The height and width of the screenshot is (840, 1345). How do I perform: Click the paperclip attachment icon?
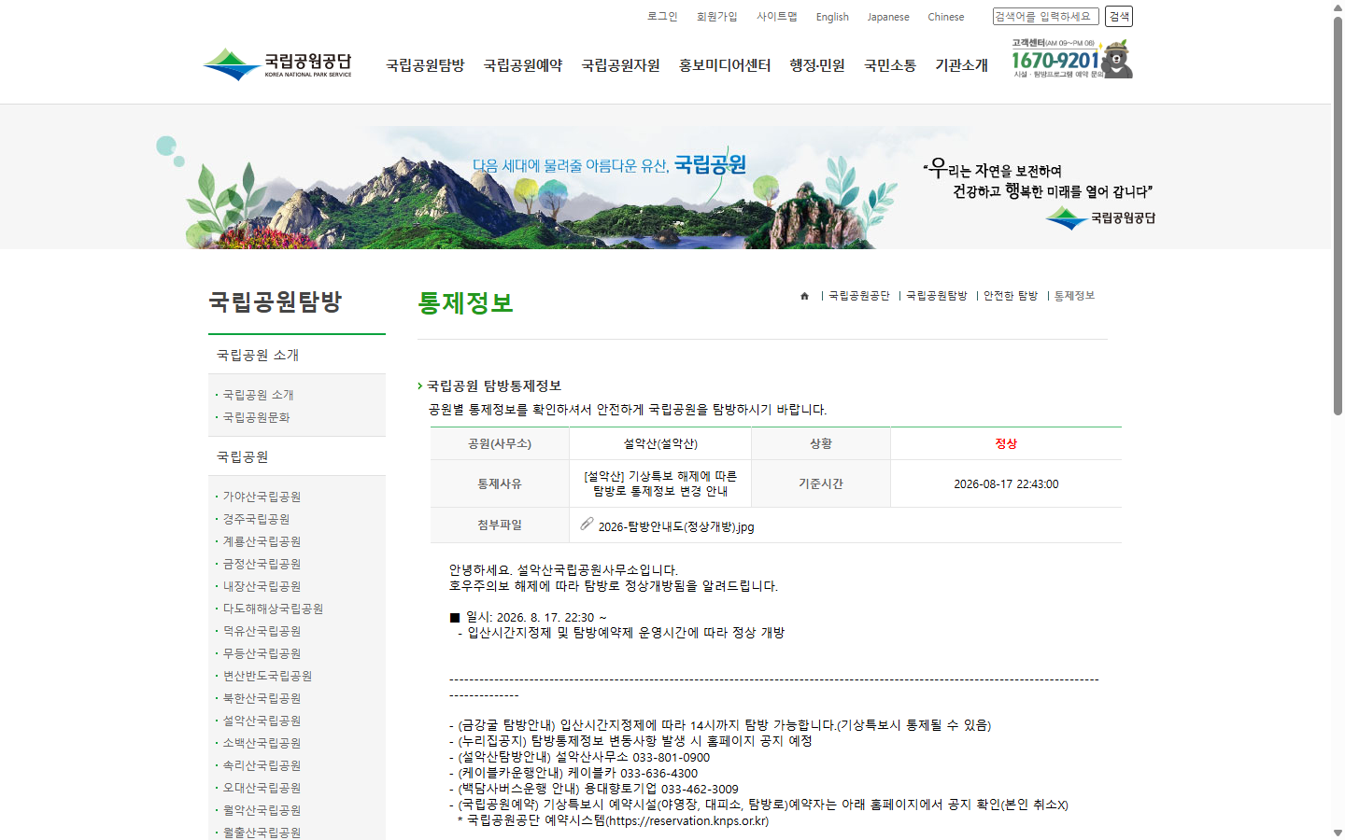coord(587,525)
